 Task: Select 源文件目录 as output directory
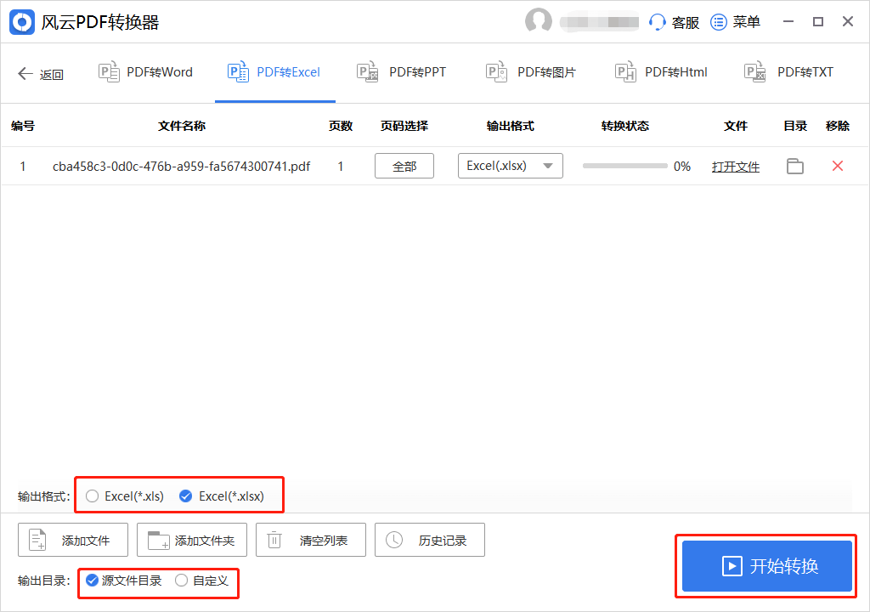tap(93, 581)
